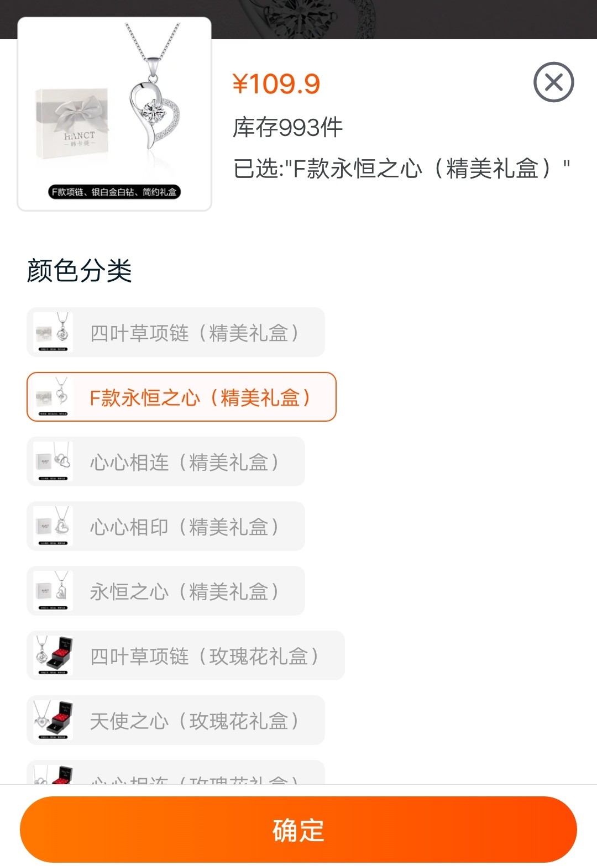Open the large product preview image

(x=114, y=114)
